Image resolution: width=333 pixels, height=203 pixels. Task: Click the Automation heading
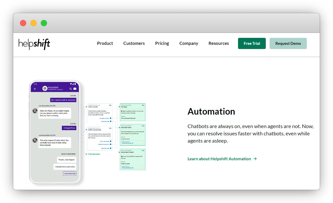(211, 111)
